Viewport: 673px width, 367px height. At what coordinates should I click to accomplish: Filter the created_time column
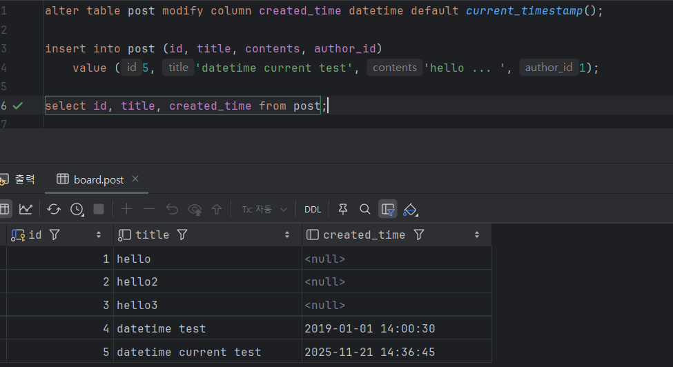point(419,235)
